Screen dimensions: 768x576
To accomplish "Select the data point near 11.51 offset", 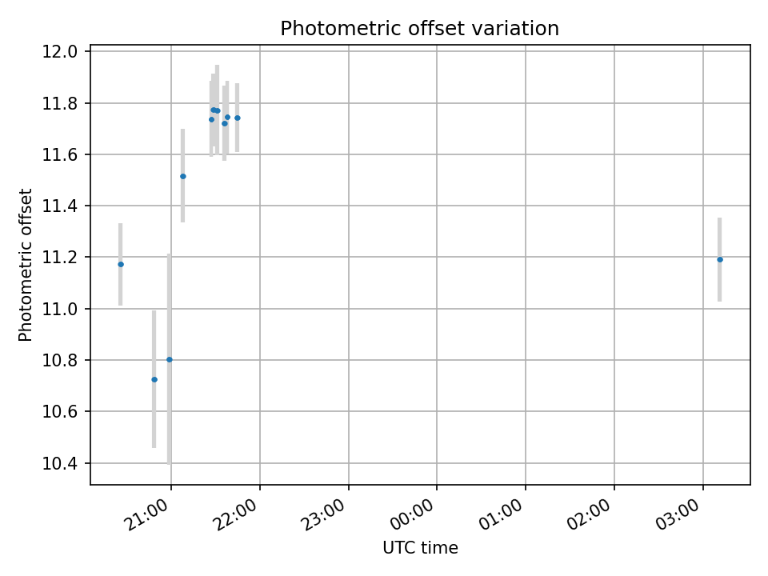I will click(182, 176).
